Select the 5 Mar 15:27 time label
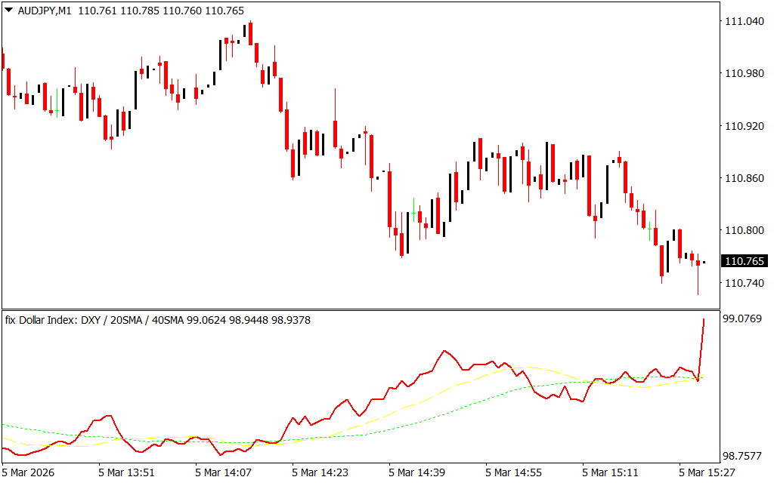 [x=707, y=472]
